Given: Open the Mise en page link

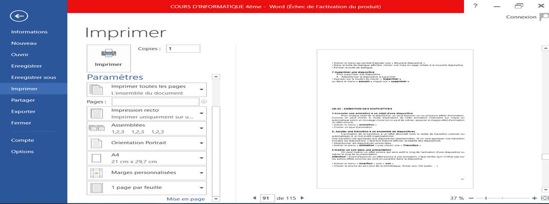Looking at the screenshot, I should 185,199.
